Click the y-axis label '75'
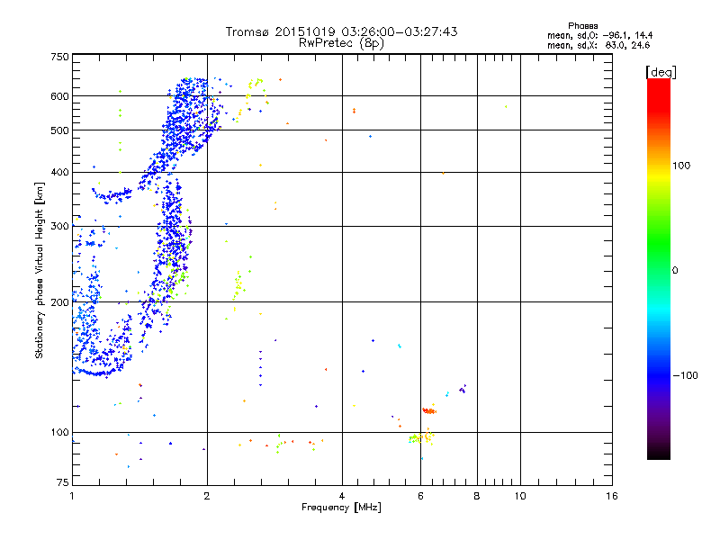720x540 pixels. 63,482
